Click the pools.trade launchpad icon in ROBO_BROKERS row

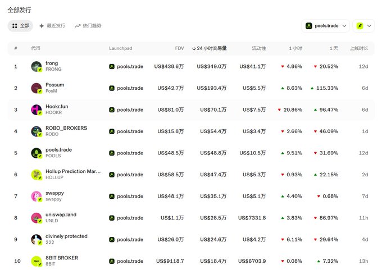[112, 131]
